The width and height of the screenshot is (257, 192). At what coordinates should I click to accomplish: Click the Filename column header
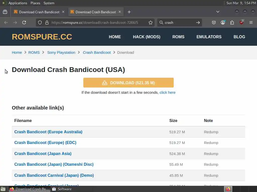23,121
